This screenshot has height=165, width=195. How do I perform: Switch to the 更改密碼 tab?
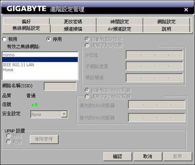point(73,22)
